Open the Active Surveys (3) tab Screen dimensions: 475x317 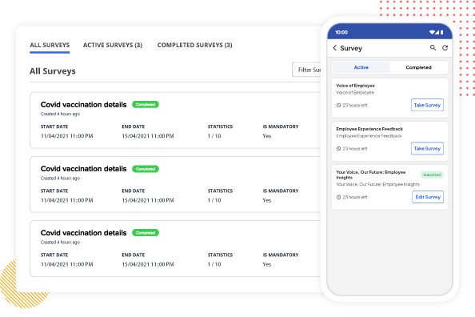pos(113,45)
